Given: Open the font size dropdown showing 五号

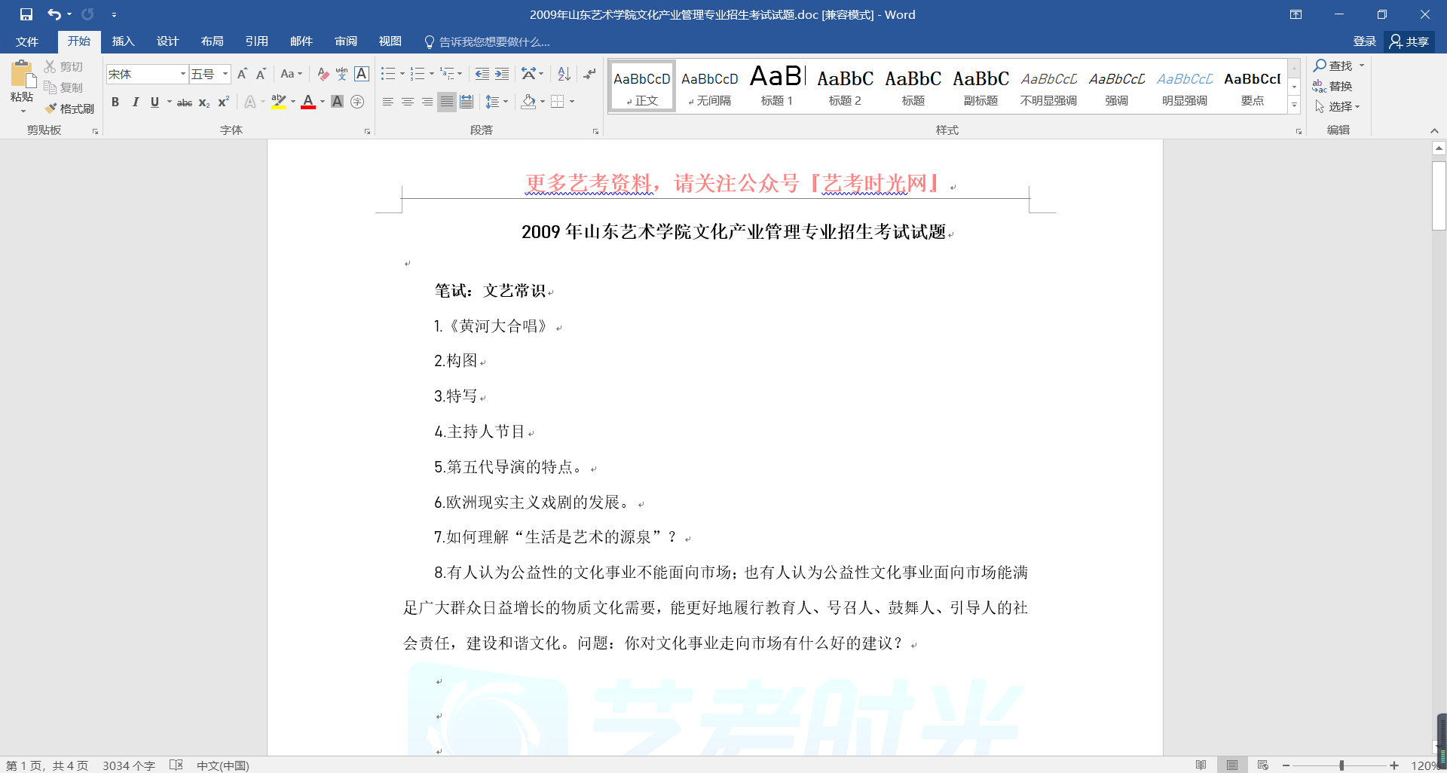Looking at the screenshot, I should 225,74.
